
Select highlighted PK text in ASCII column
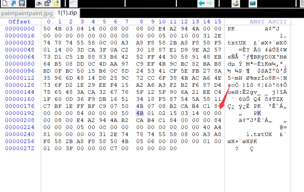point(257,113)
